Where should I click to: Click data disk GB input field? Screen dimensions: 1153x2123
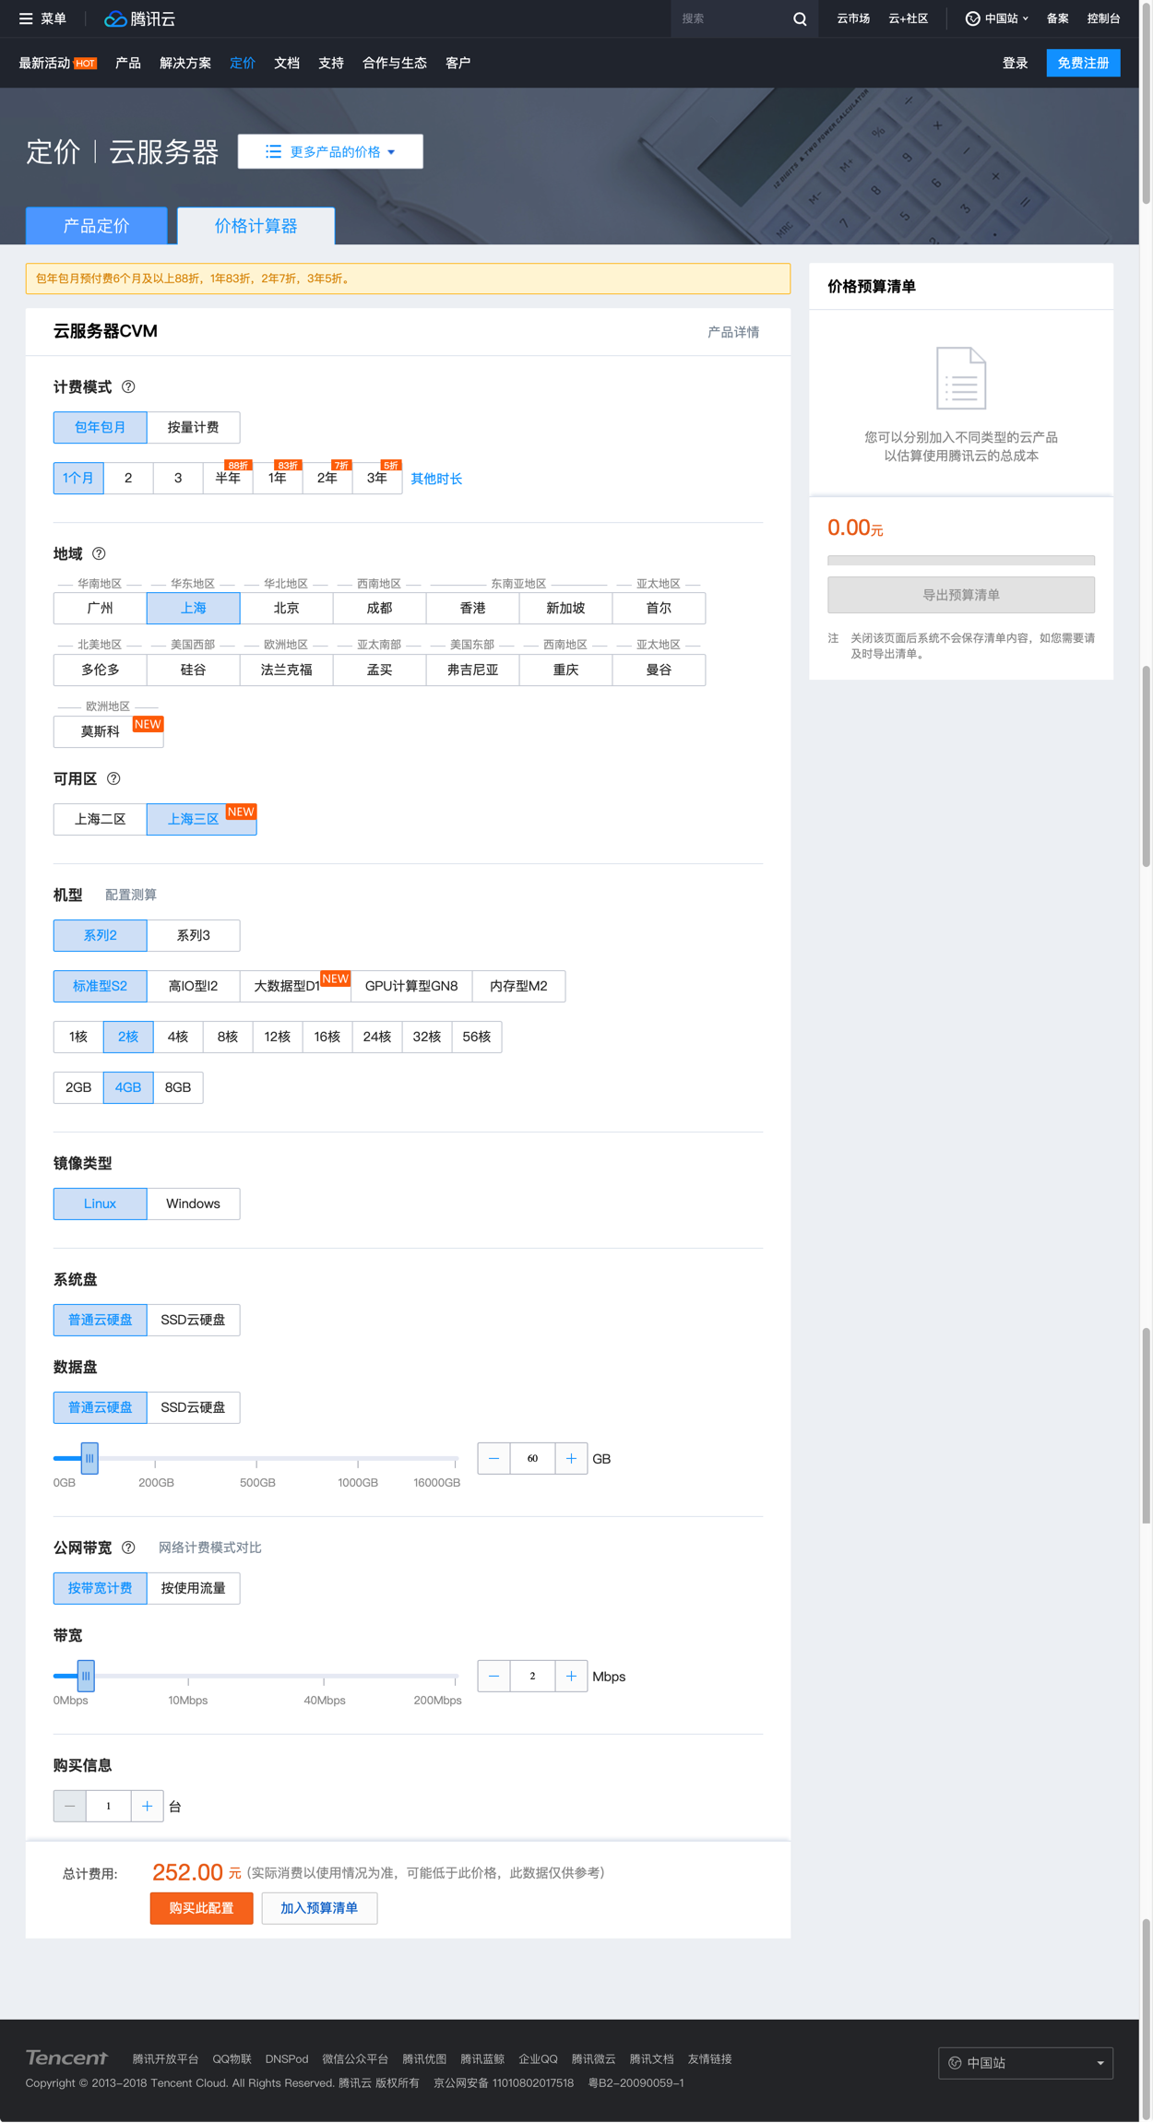532,1458
